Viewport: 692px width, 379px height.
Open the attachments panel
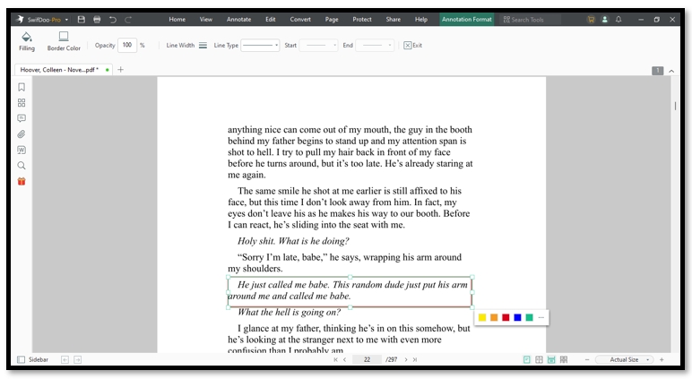point(22,134)
